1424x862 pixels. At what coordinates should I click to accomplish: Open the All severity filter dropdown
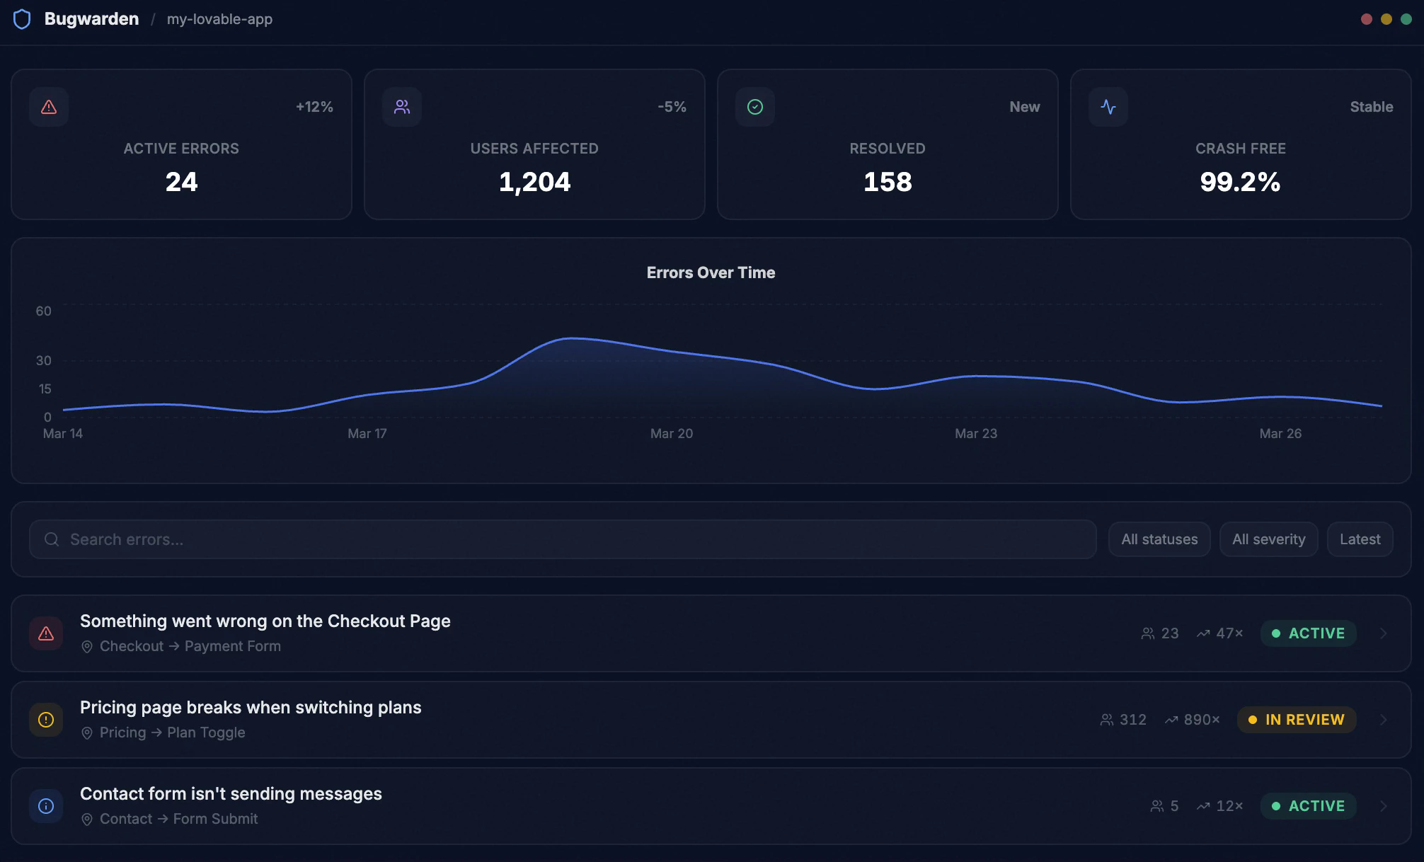coord(1268,539)
